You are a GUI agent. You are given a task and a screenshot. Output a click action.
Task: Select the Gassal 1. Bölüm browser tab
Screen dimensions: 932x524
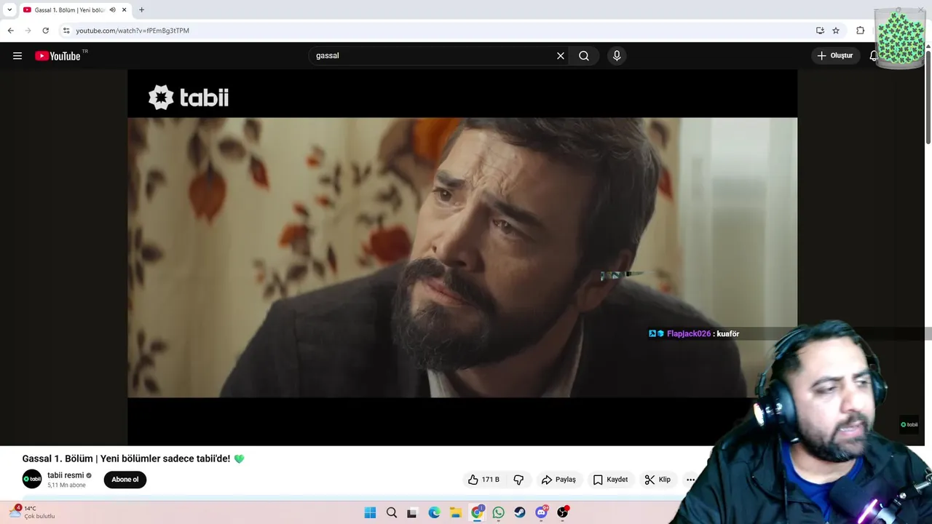pyautogui.click(x=69, y=10)
